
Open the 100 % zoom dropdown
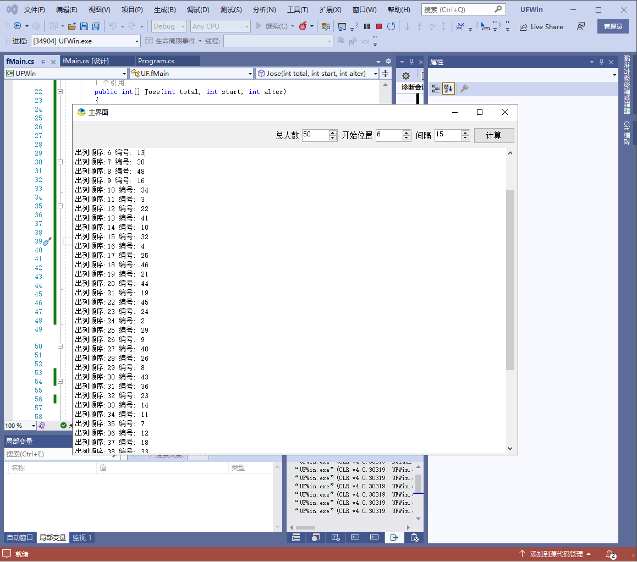point(20,426)
